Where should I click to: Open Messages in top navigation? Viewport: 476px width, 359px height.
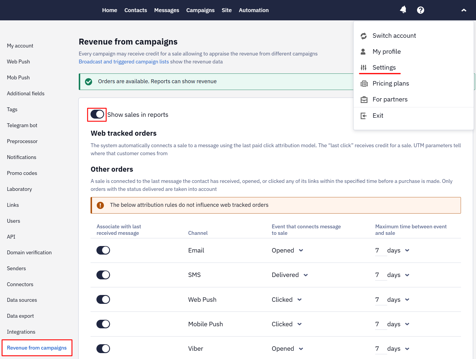point(167,10)
